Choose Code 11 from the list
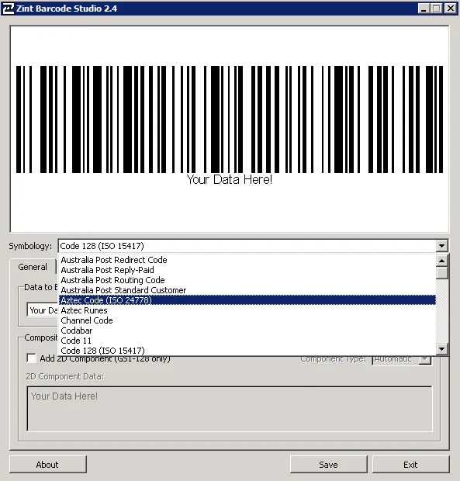Screen dimensions: 460x481 pyautogui.click(x=247, y=341)
